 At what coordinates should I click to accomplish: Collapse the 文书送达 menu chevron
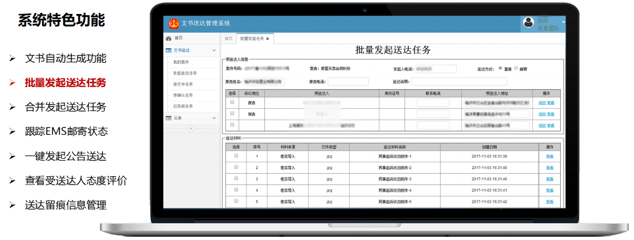214,51
